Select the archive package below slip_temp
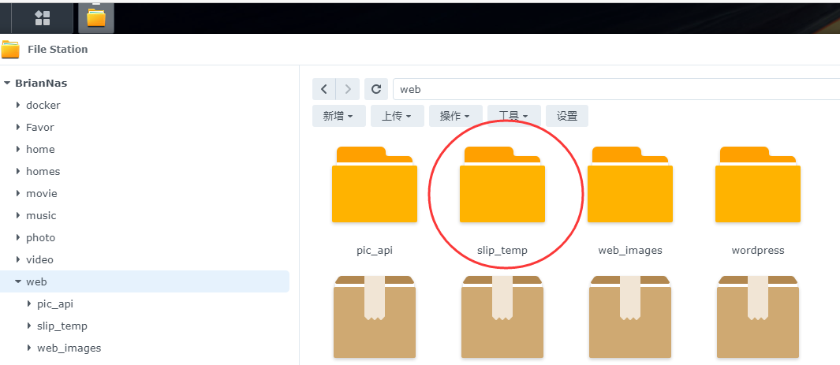The image size is (840, 365). (502, 317)
